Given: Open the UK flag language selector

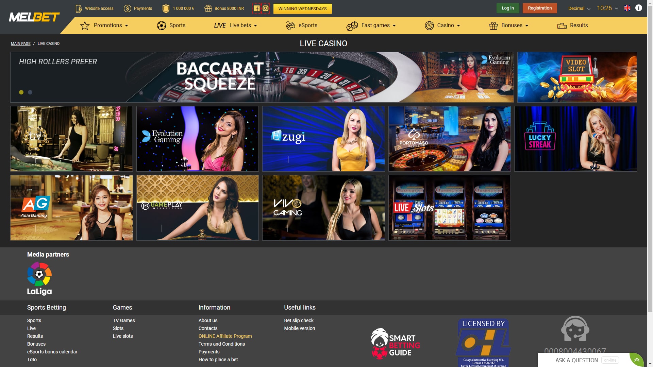Looking at the screenshot, I should tap(627, 8).
